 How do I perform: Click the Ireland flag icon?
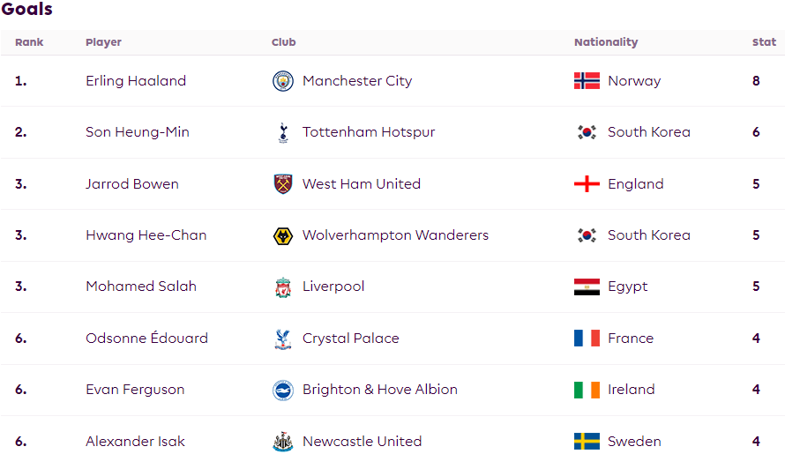(x=587, y=390)
